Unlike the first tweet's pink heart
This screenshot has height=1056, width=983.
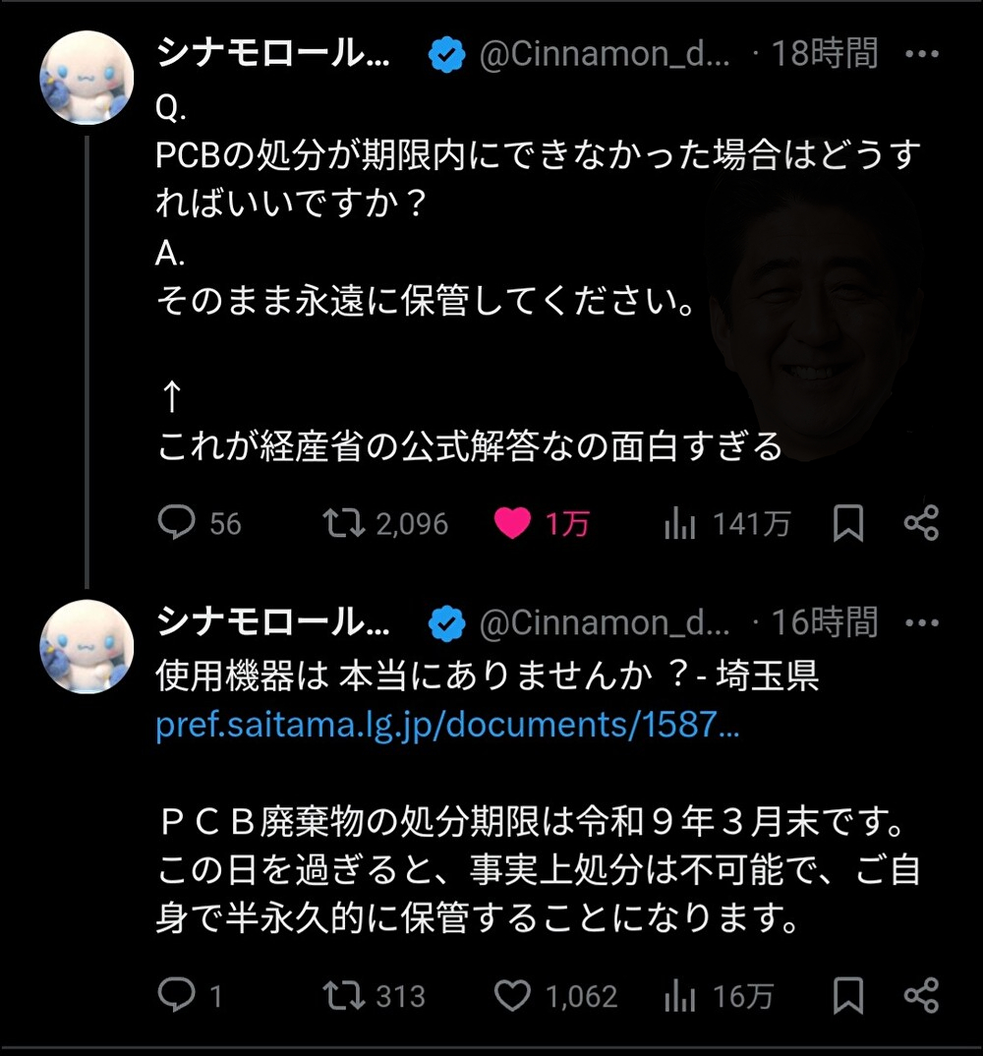click(512, 523)
